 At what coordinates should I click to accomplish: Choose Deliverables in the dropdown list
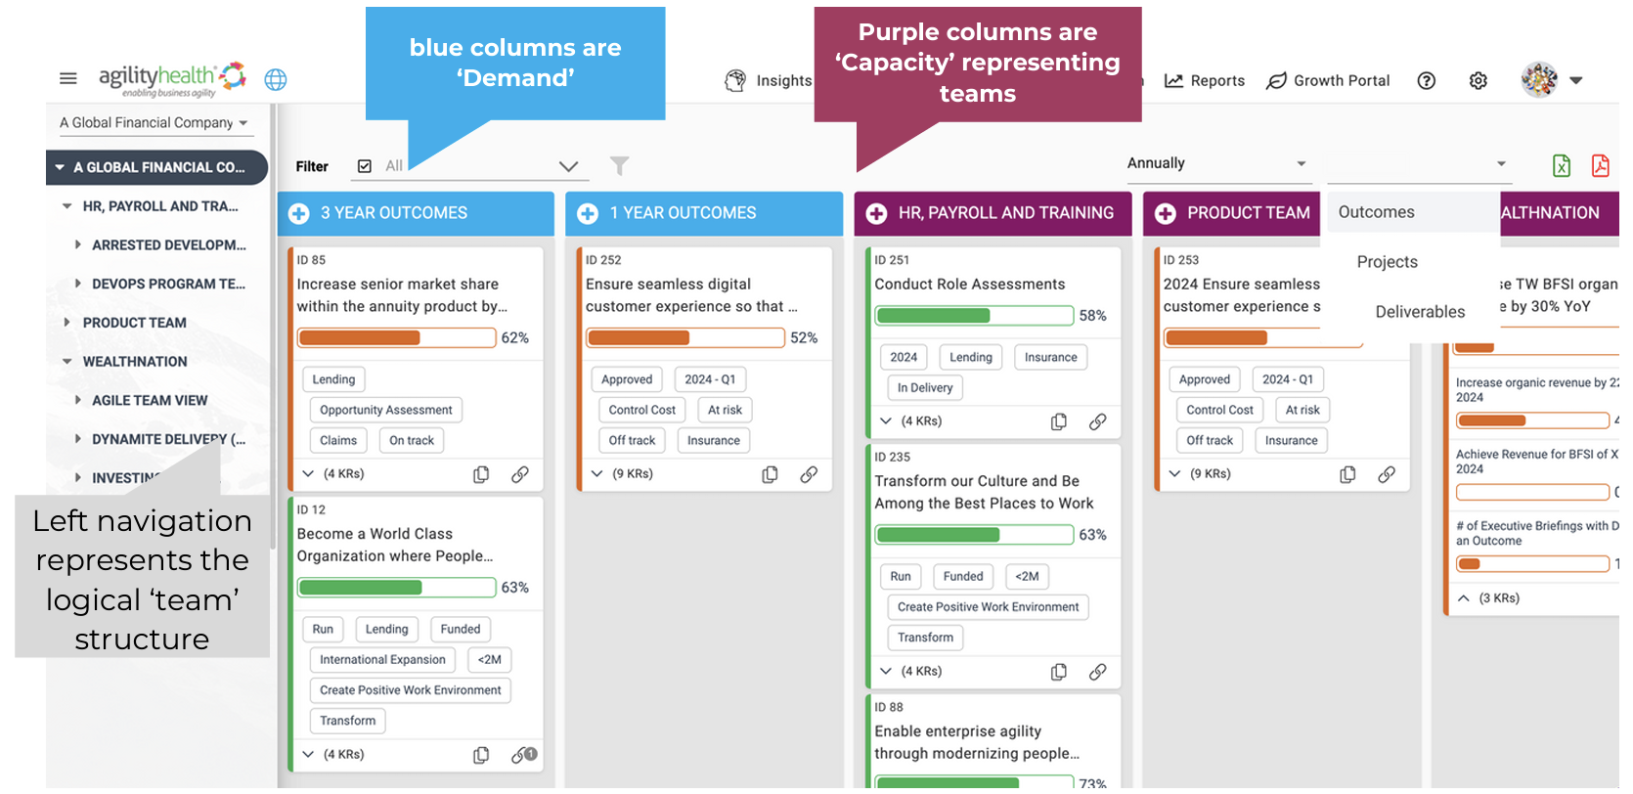pos(1420,312)
